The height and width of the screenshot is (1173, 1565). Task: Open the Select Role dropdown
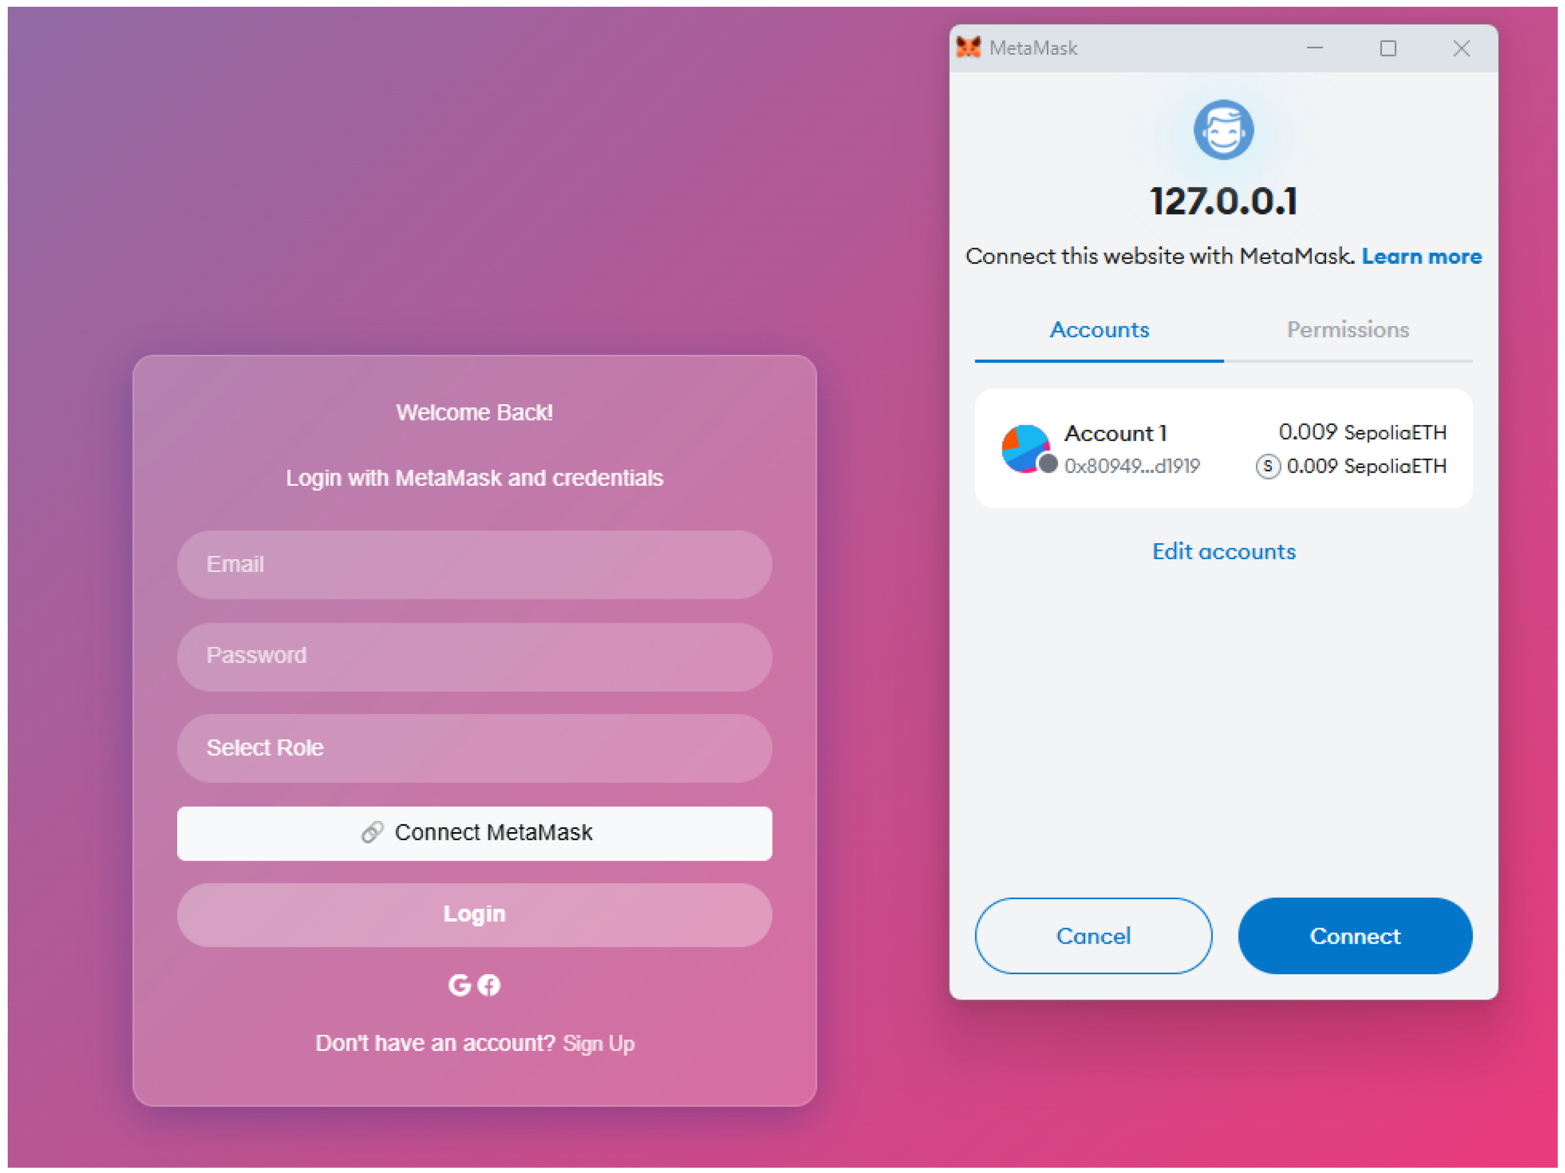click(x=474, y=748)
